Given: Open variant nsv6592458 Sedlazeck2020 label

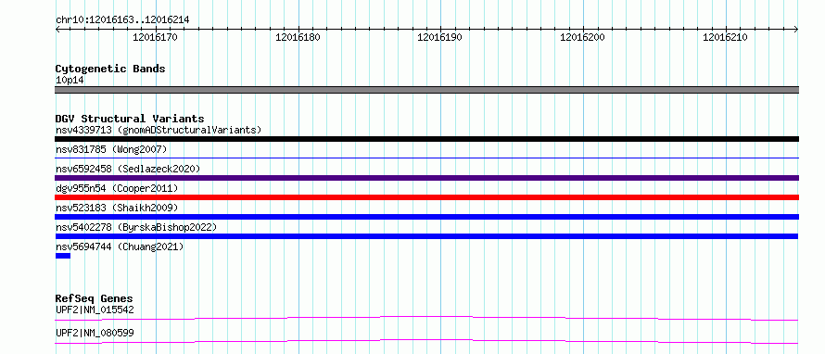Looking at the screenshot, I should (128, 169).
